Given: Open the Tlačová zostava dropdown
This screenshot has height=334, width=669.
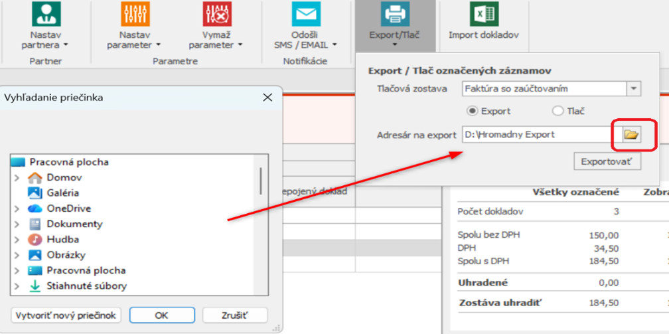Looking at the screenshot, I should (x=634, y=88).
